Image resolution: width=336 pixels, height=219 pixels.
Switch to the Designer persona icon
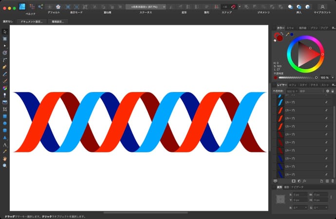pos(22,7)
